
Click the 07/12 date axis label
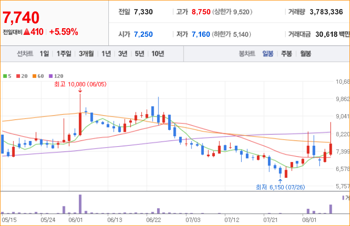coord(232,220)
